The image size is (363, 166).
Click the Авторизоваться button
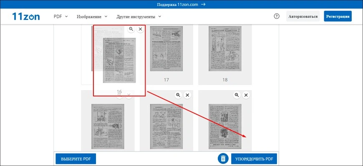pyautogui.click(x=303, y=16)
